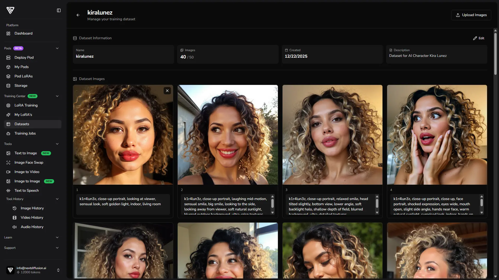Image resolution: width=499 pixels, height=280 pixels.
Task: Click the Video History film icon
Action: (15, 218)
